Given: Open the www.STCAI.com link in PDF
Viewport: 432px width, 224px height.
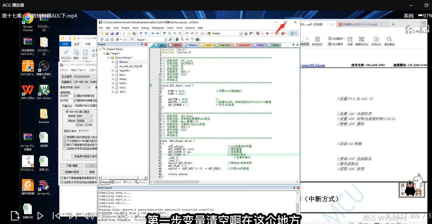Looking at the screenshot, I should coord(313,65).
